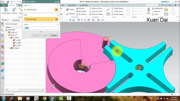Screen dimensions: 180x101
Task: Apply a Scalar Torque load
Action: [x=117, y=8]
